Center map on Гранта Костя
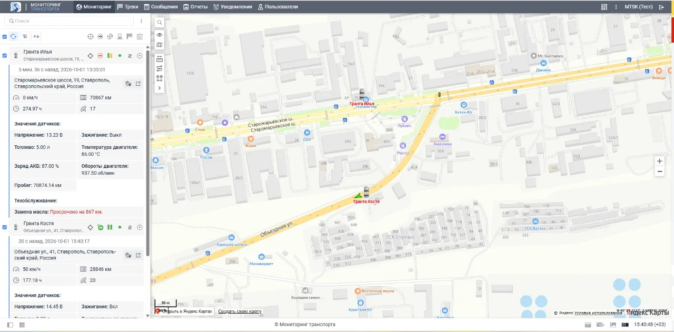The width and height of the screenshot is (674, 332). click(x=90, y=227)
